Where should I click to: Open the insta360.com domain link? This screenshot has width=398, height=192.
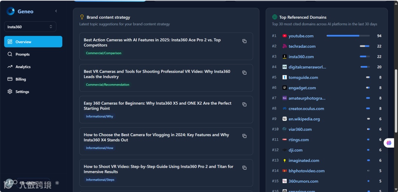coord(301,57)
